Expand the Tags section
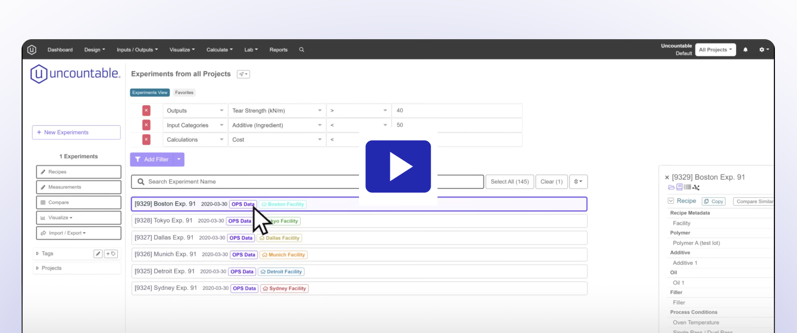 click(37, 254)
